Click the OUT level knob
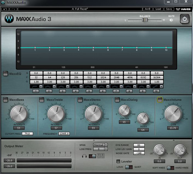The image size is (193, 174). click(180, 150)
